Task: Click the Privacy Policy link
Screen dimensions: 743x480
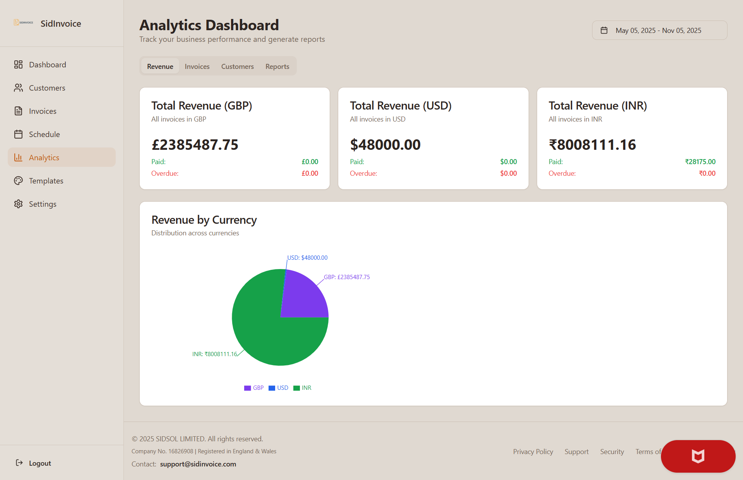Action: 533,451
